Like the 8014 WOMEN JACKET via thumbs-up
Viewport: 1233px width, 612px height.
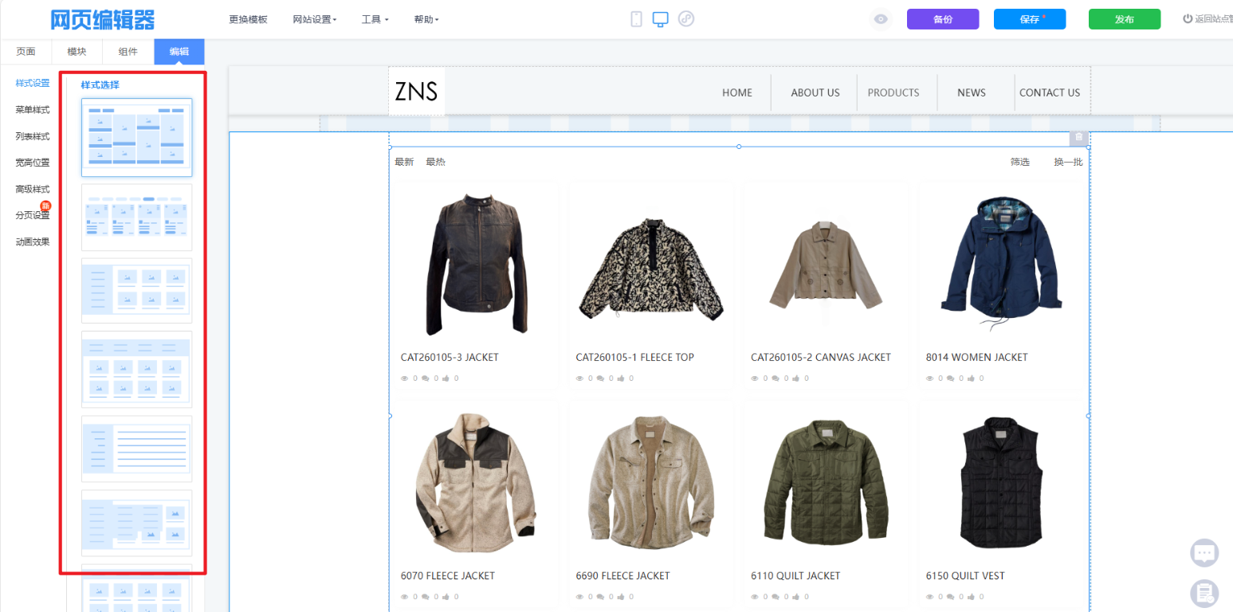(972, 379)
